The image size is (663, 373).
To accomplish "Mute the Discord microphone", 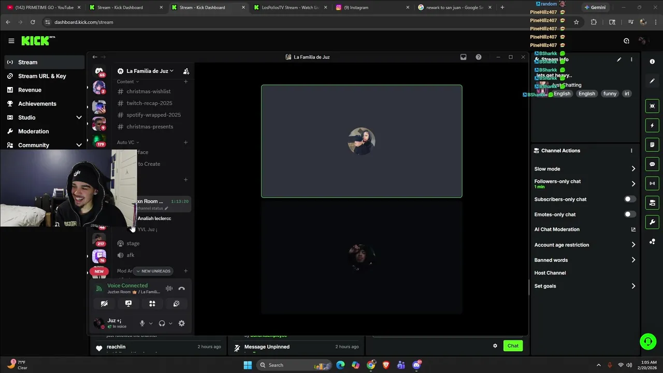I will click(142, 323).
